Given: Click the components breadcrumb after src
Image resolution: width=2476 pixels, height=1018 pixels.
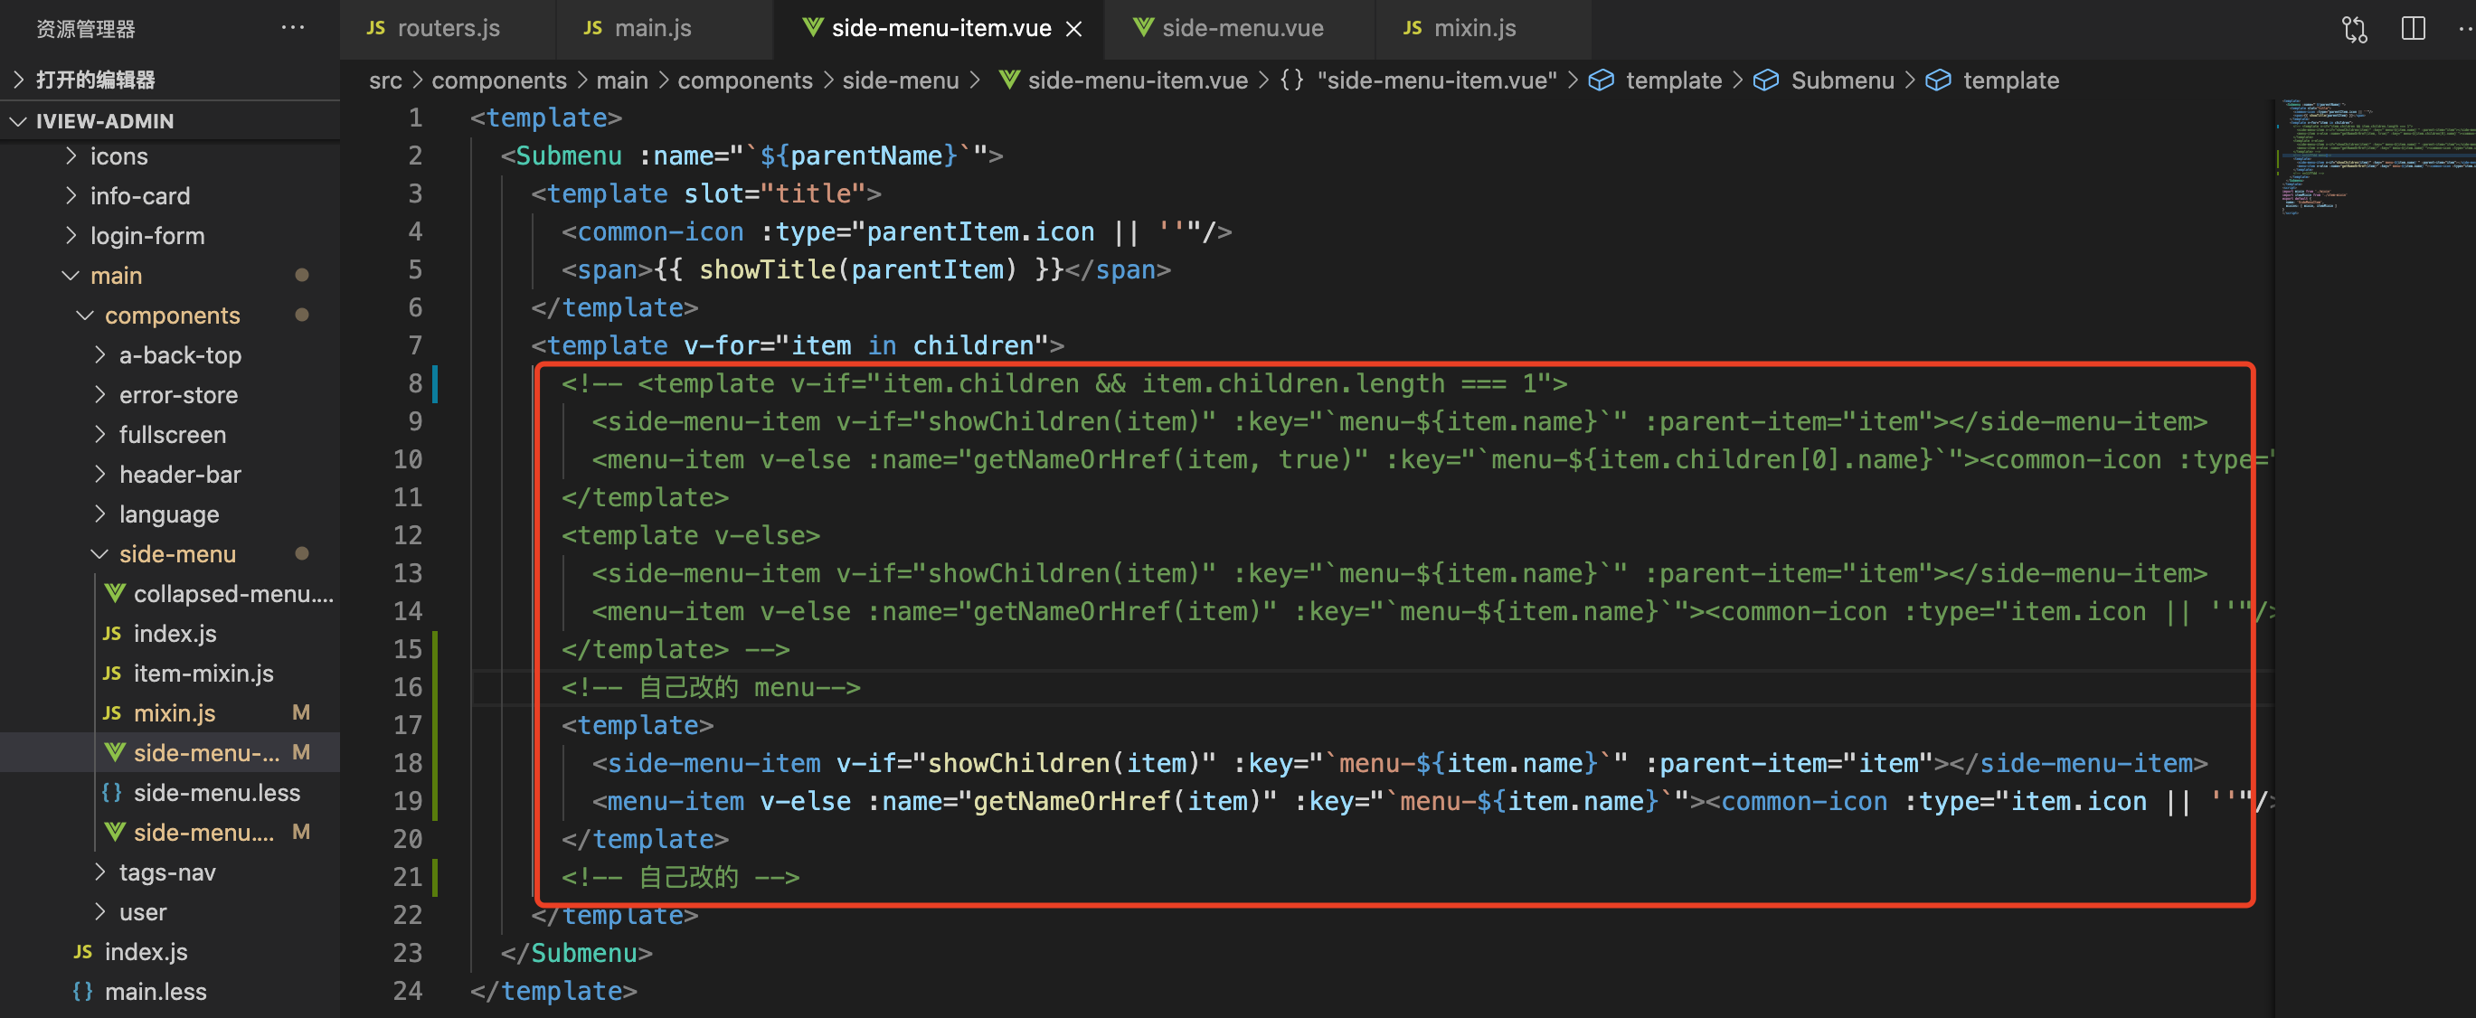Looking at the screenshot, I should tap(499, 80).
